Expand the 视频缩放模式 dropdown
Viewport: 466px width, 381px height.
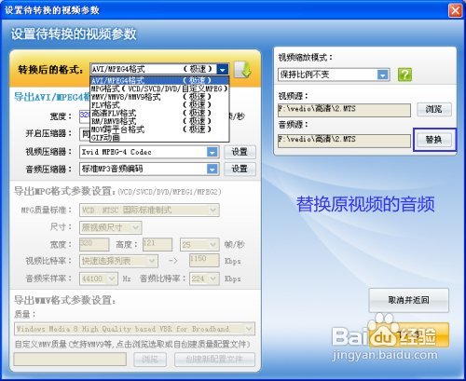(x=383, y=75)
